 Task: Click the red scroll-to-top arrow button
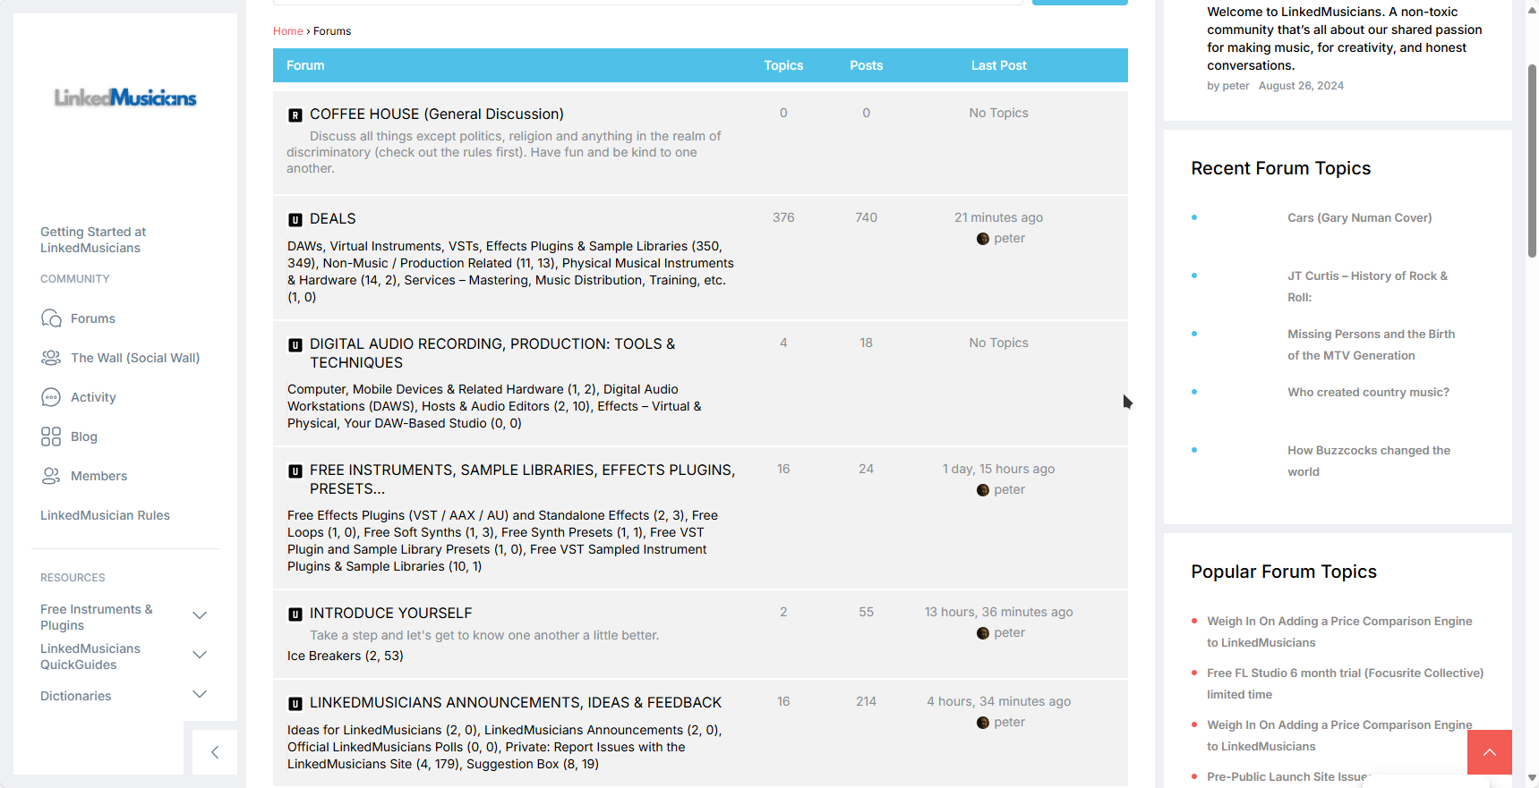coord(1490,752)
